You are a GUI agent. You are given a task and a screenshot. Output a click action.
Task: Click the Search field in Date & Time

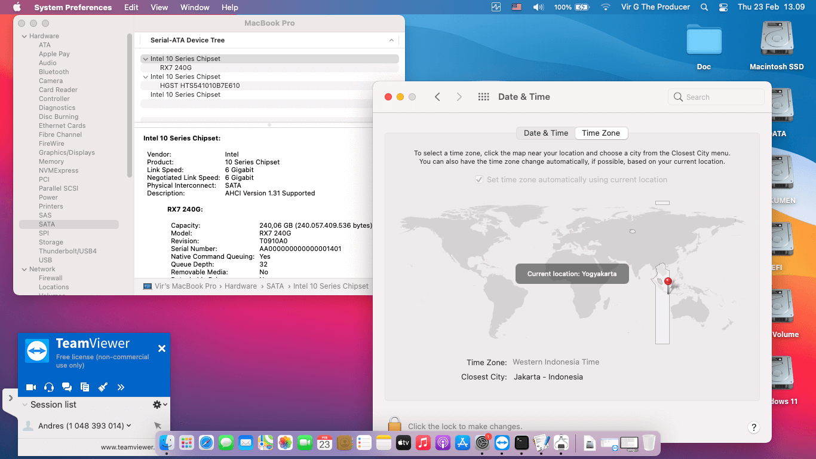point(716,96)
